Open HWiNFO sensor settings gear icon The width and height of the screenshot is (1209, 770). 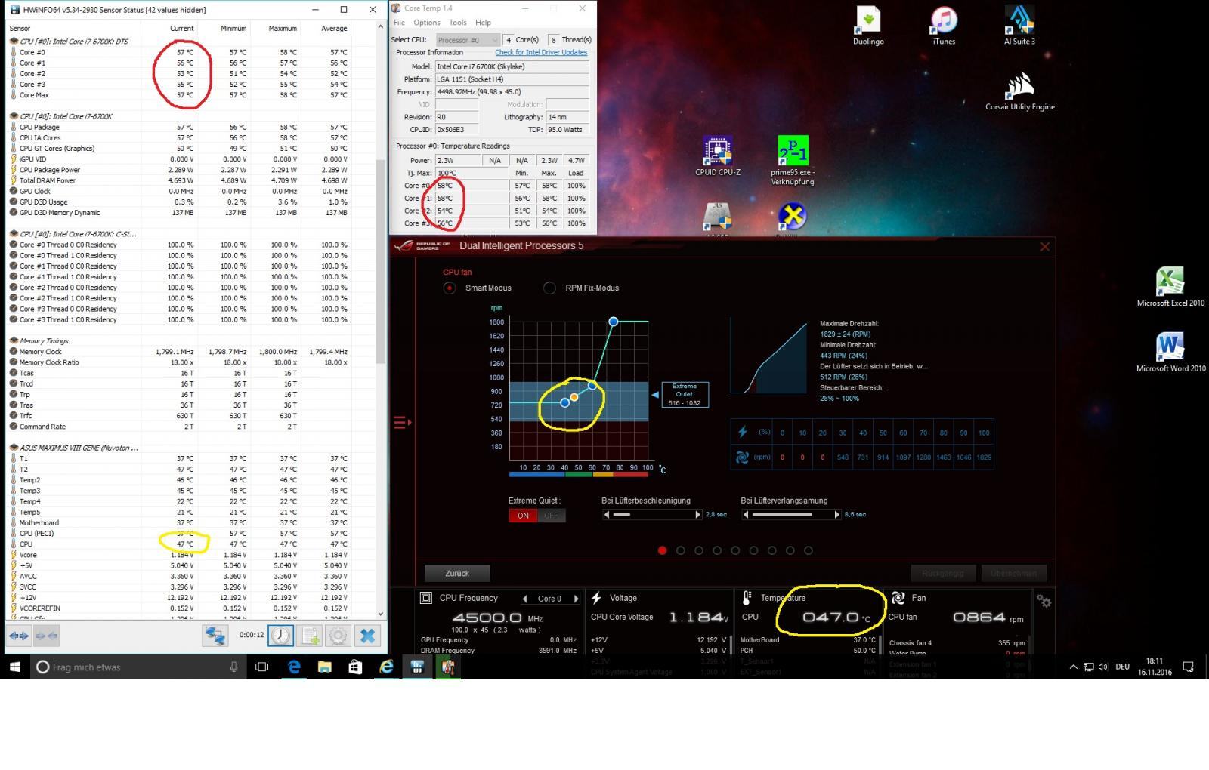click(x=338, y=636)
